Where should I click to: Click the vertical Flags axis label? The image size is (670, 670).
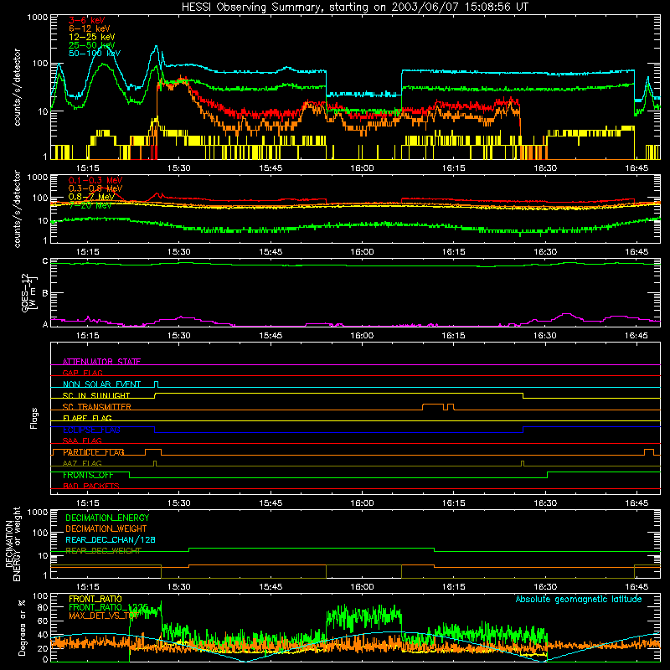tap(33, 418)
